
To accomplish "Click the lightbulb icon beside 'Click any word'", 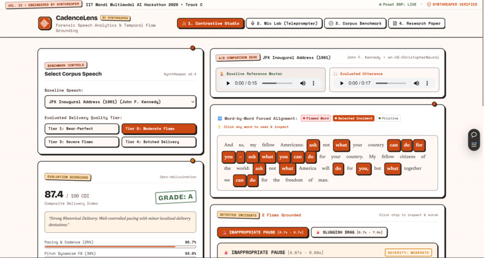I will pyautogui.click(x=219, y=127).
